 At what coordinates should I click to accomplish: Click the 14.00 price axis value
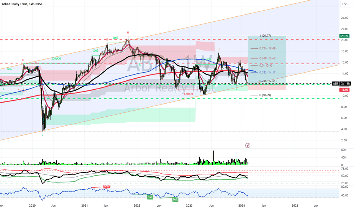click(345, 74)
